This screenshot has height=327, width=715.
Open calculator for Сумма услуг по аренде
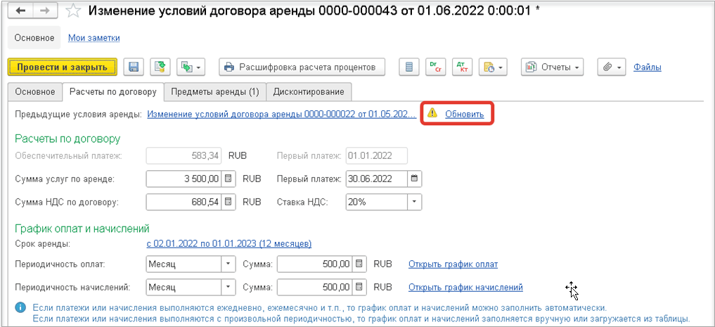click(229, 179)
